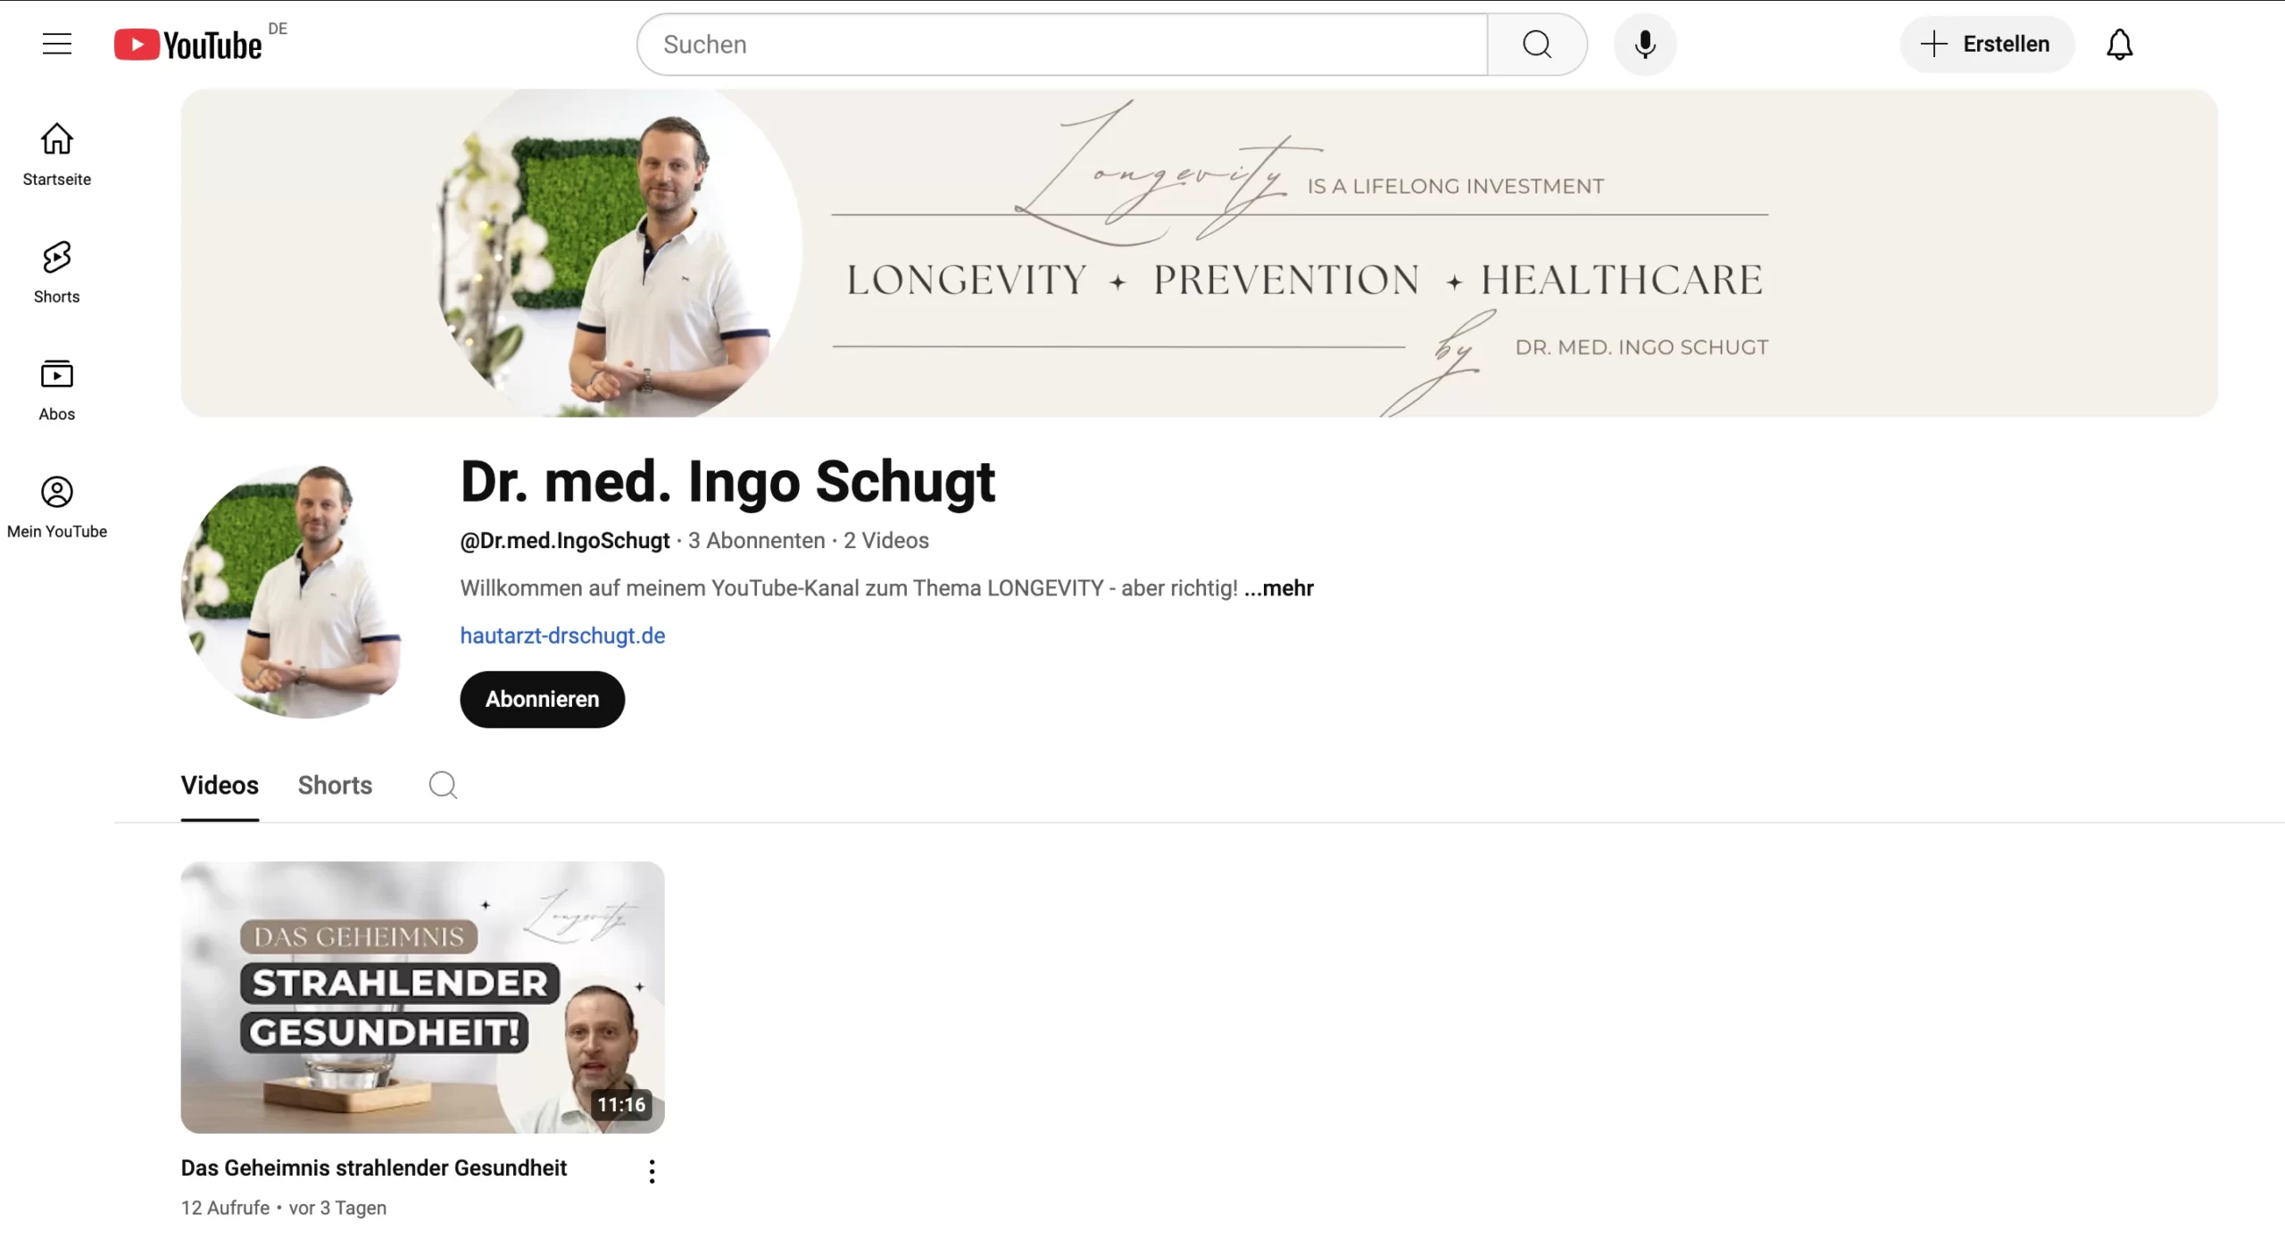Viewport: 2285px width, 1247px height.
Task: Focus the Suchen search field
Action: tap(1062, 45)
